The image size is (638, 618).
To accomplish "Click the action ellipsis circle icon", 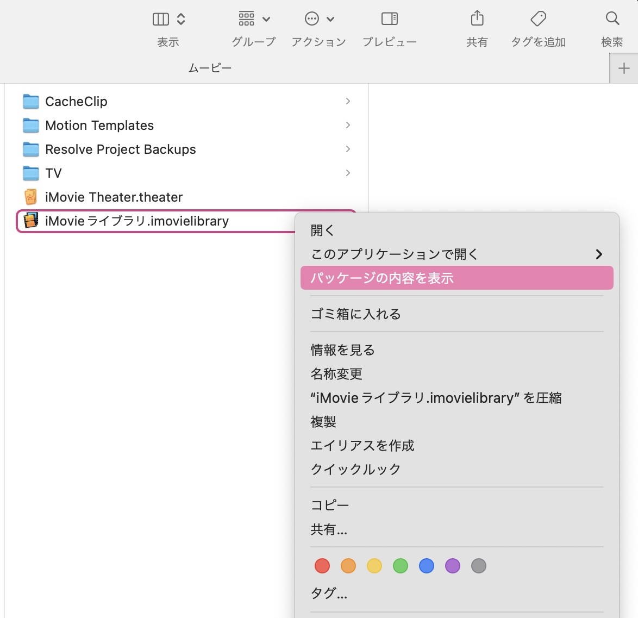I will [x=312, y=18].
